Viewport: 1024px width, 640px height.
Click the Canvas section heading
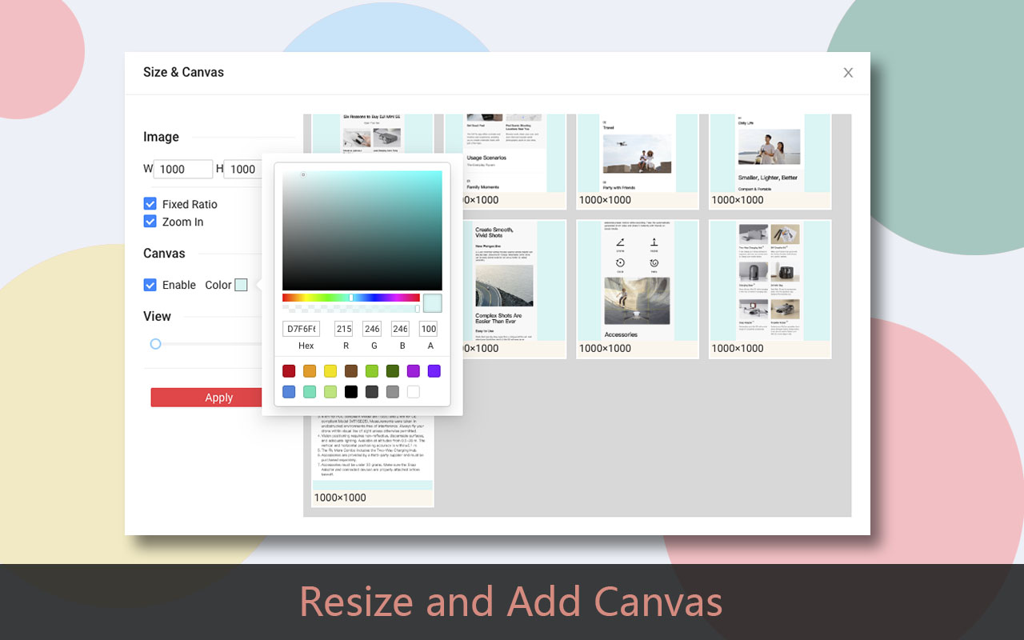[x=164, y=253]
